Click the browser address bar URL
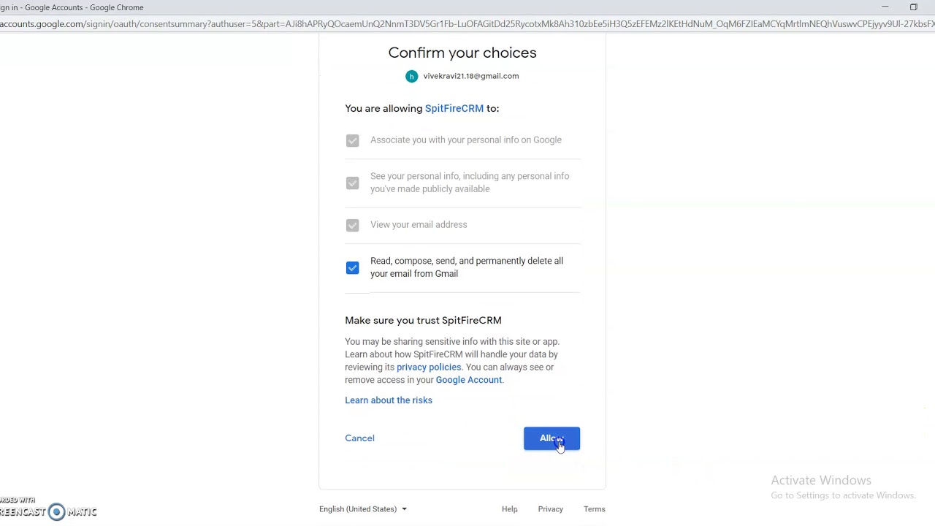Viewport: 935px width, 526px height. (x=467, y=24)
